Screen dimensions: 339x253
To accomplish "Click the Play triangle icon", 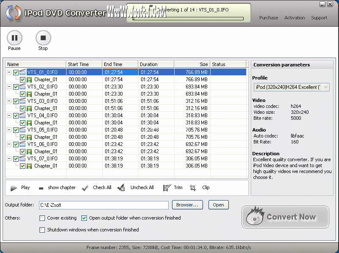I will (x=14, y=188).
